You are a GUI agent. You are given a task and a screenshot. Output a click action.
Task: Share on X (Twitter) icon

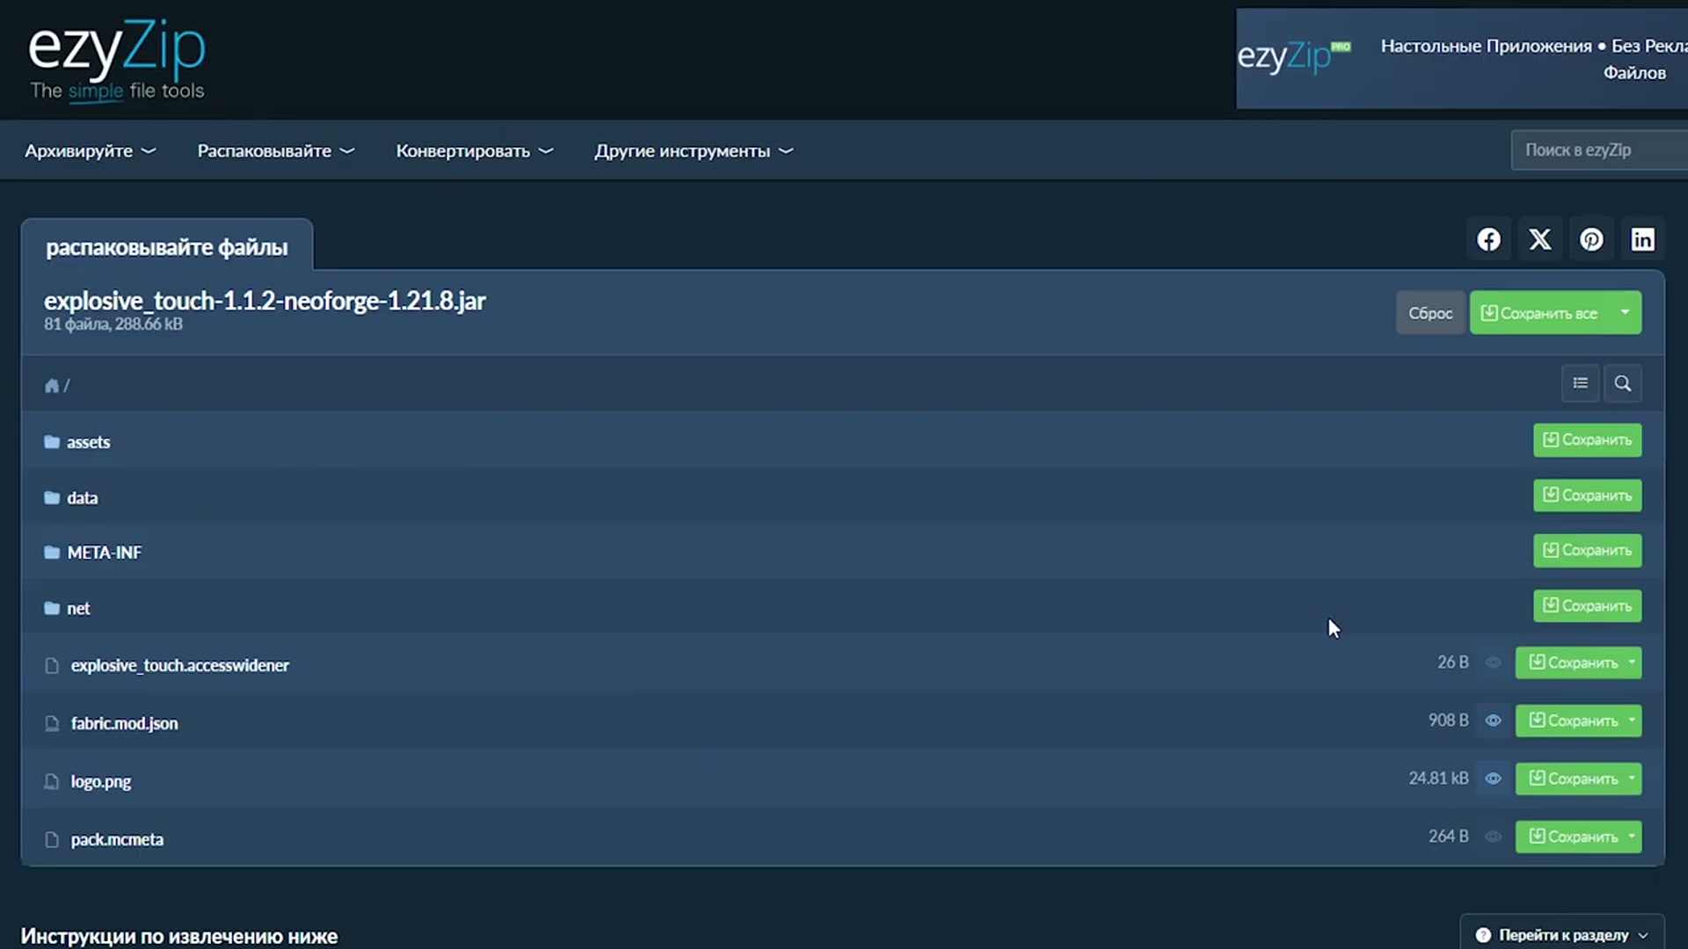(x=1539, y=239)
